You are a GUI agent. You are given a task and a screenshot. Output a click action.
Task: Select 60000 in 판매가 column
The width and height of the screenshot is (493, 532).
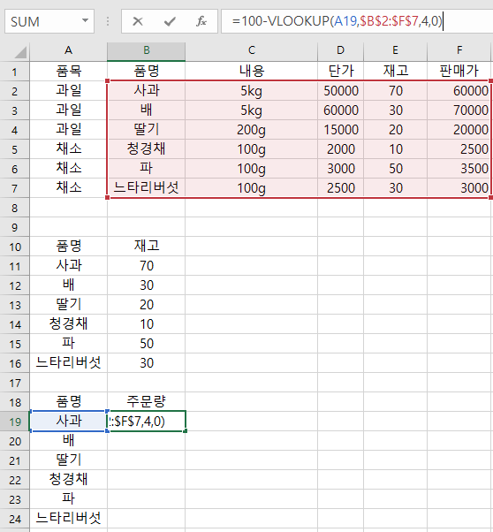459,91
